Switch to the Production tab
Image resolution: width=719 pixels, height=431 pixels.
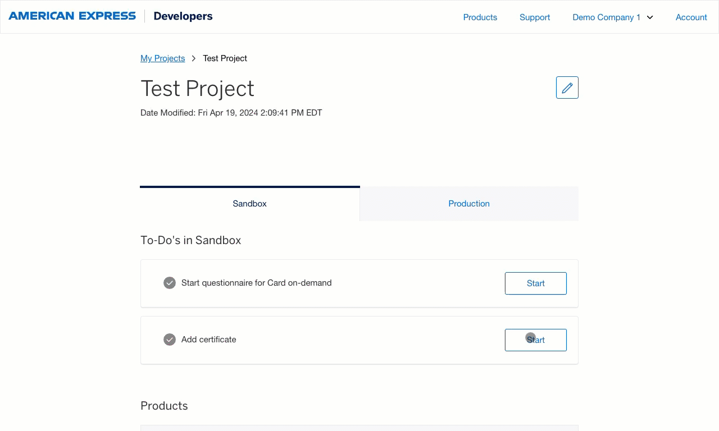468,203
